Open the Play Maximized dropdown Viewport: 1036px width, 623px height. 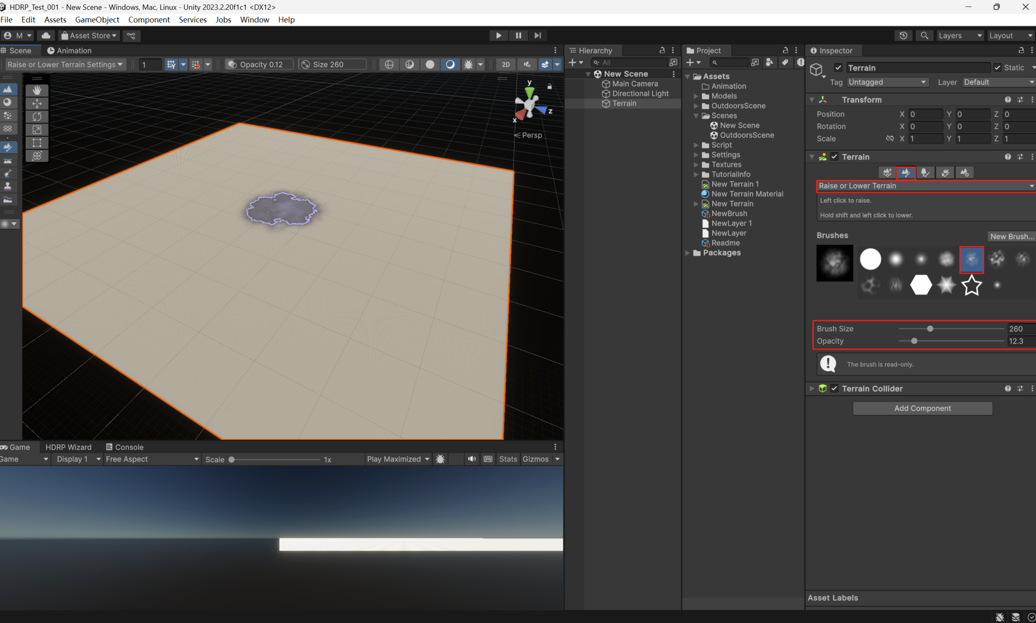click(x=398, y=459)
